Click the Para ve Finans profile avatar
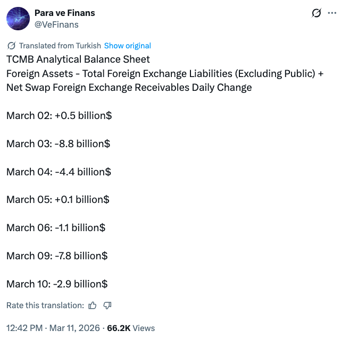341x339 pixels. (x=18, y=19)
